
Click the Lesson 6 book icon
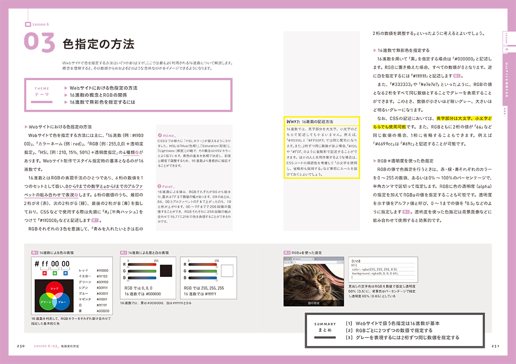28,24
